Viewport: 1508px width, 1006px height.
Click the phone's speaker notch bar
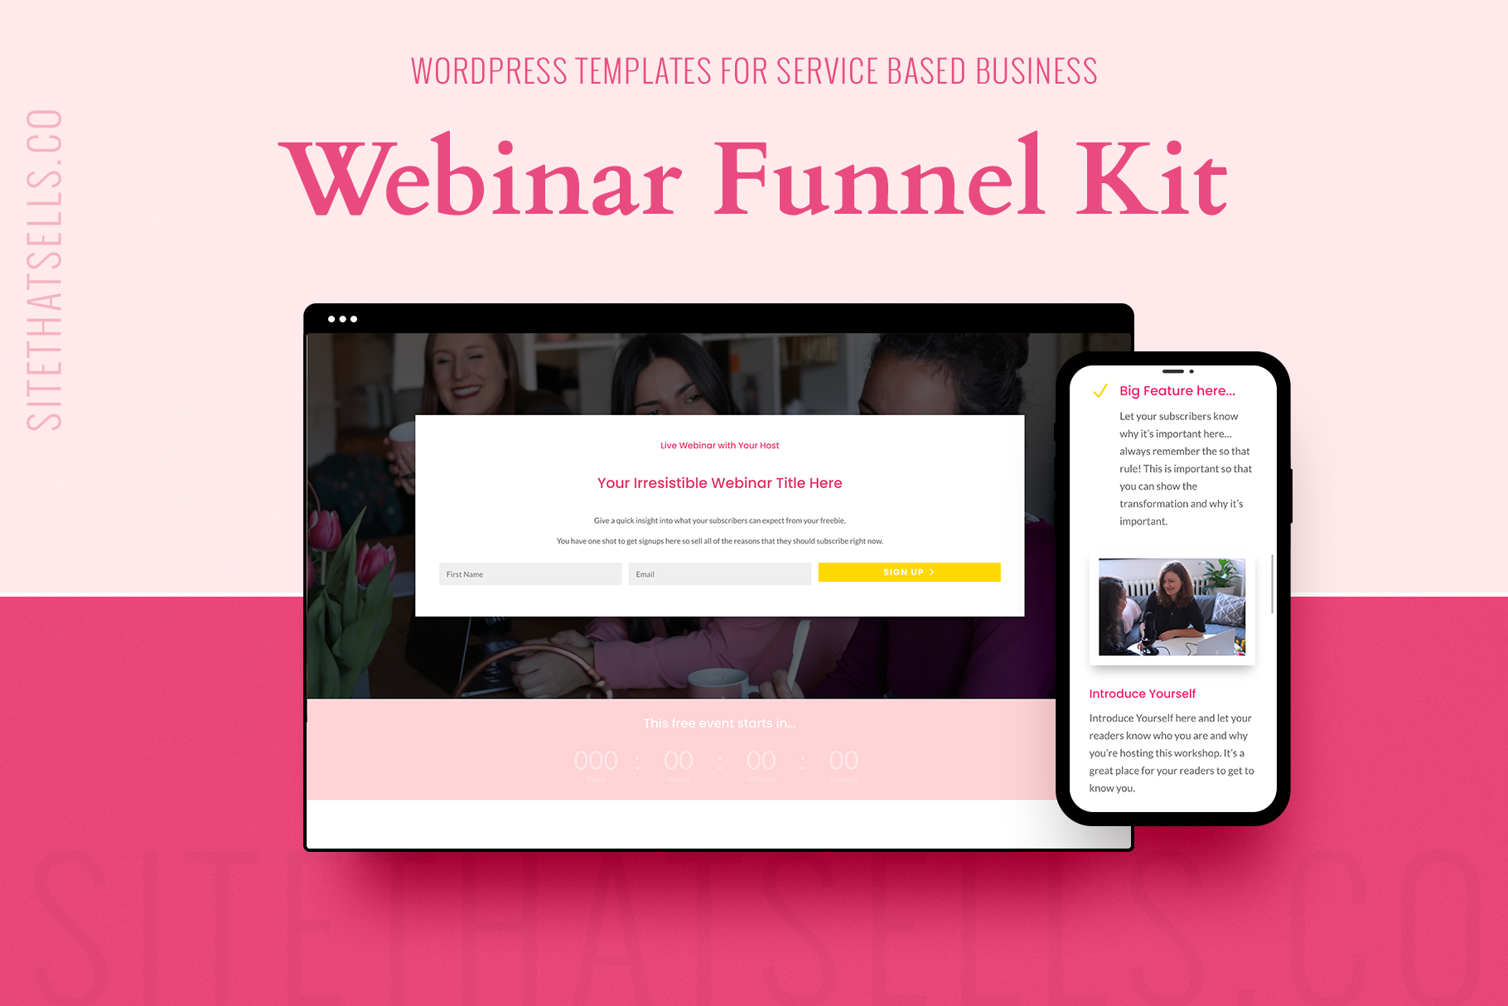(1172, 371)
